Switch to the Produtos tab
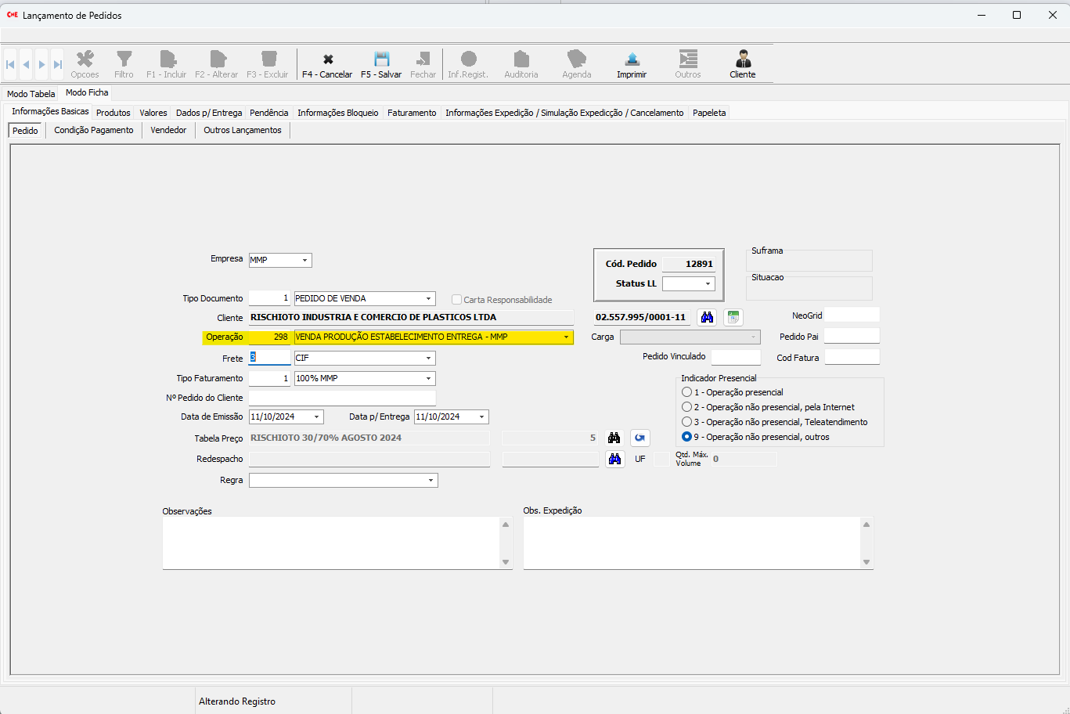This screenshot has height=714, width=1070. (x=113, y=113)
